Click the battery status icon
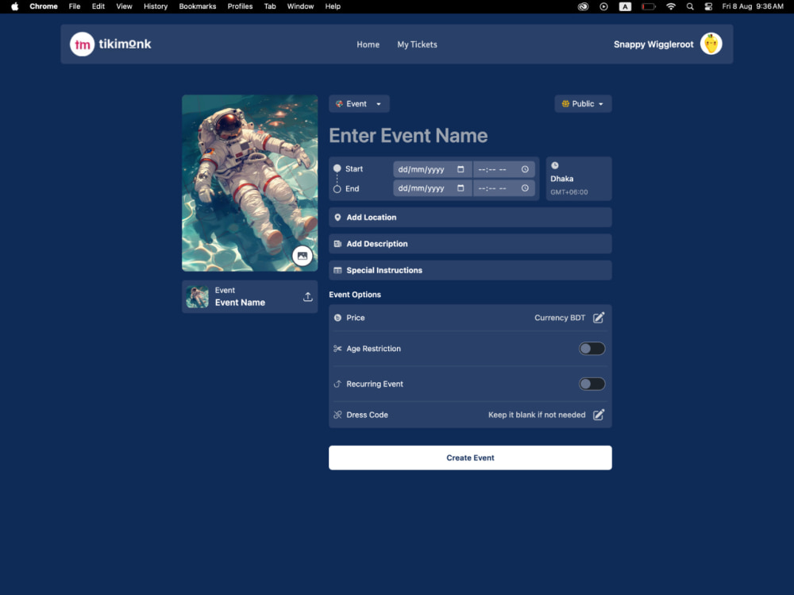Image resolution: width=794 pixels, height=595 pixels. [x=649, y=6]
